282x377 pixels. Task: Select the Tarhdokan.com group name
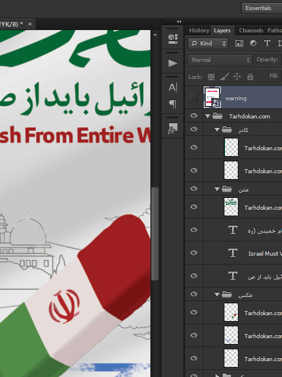tap(249, 117)
